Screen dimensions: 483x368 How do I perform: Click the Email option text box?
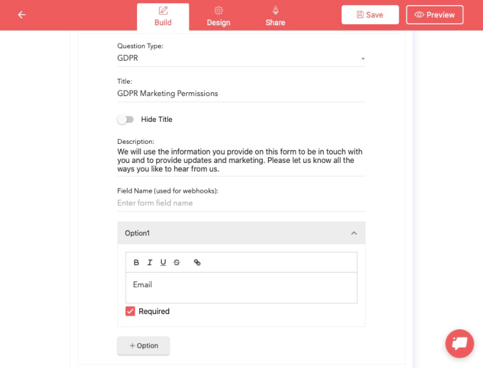pyautogui.click(x=241, y=288)
